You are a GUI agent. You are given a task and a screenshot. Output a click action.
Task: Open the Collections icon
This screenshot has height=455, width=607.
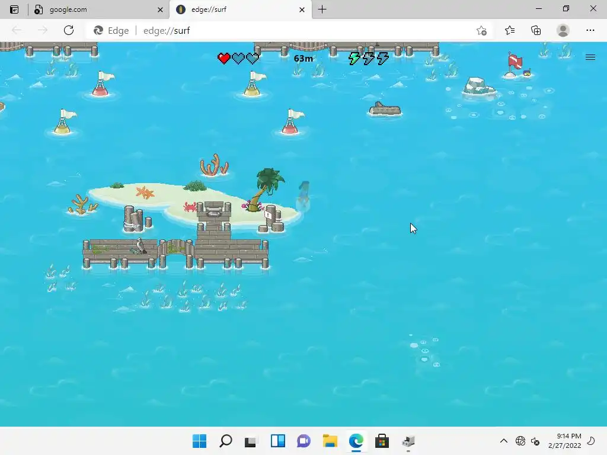[x=536, y=30]
